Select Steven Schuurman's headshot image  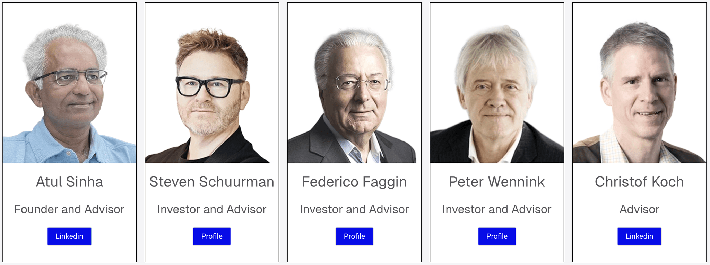pos(211,86)
